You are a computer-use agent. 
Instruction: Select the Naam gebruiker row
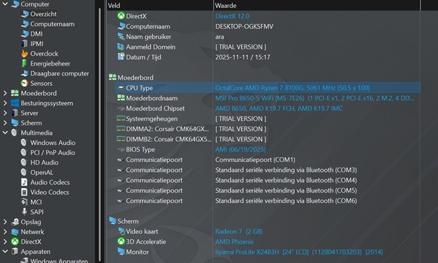tap(264, 37)
